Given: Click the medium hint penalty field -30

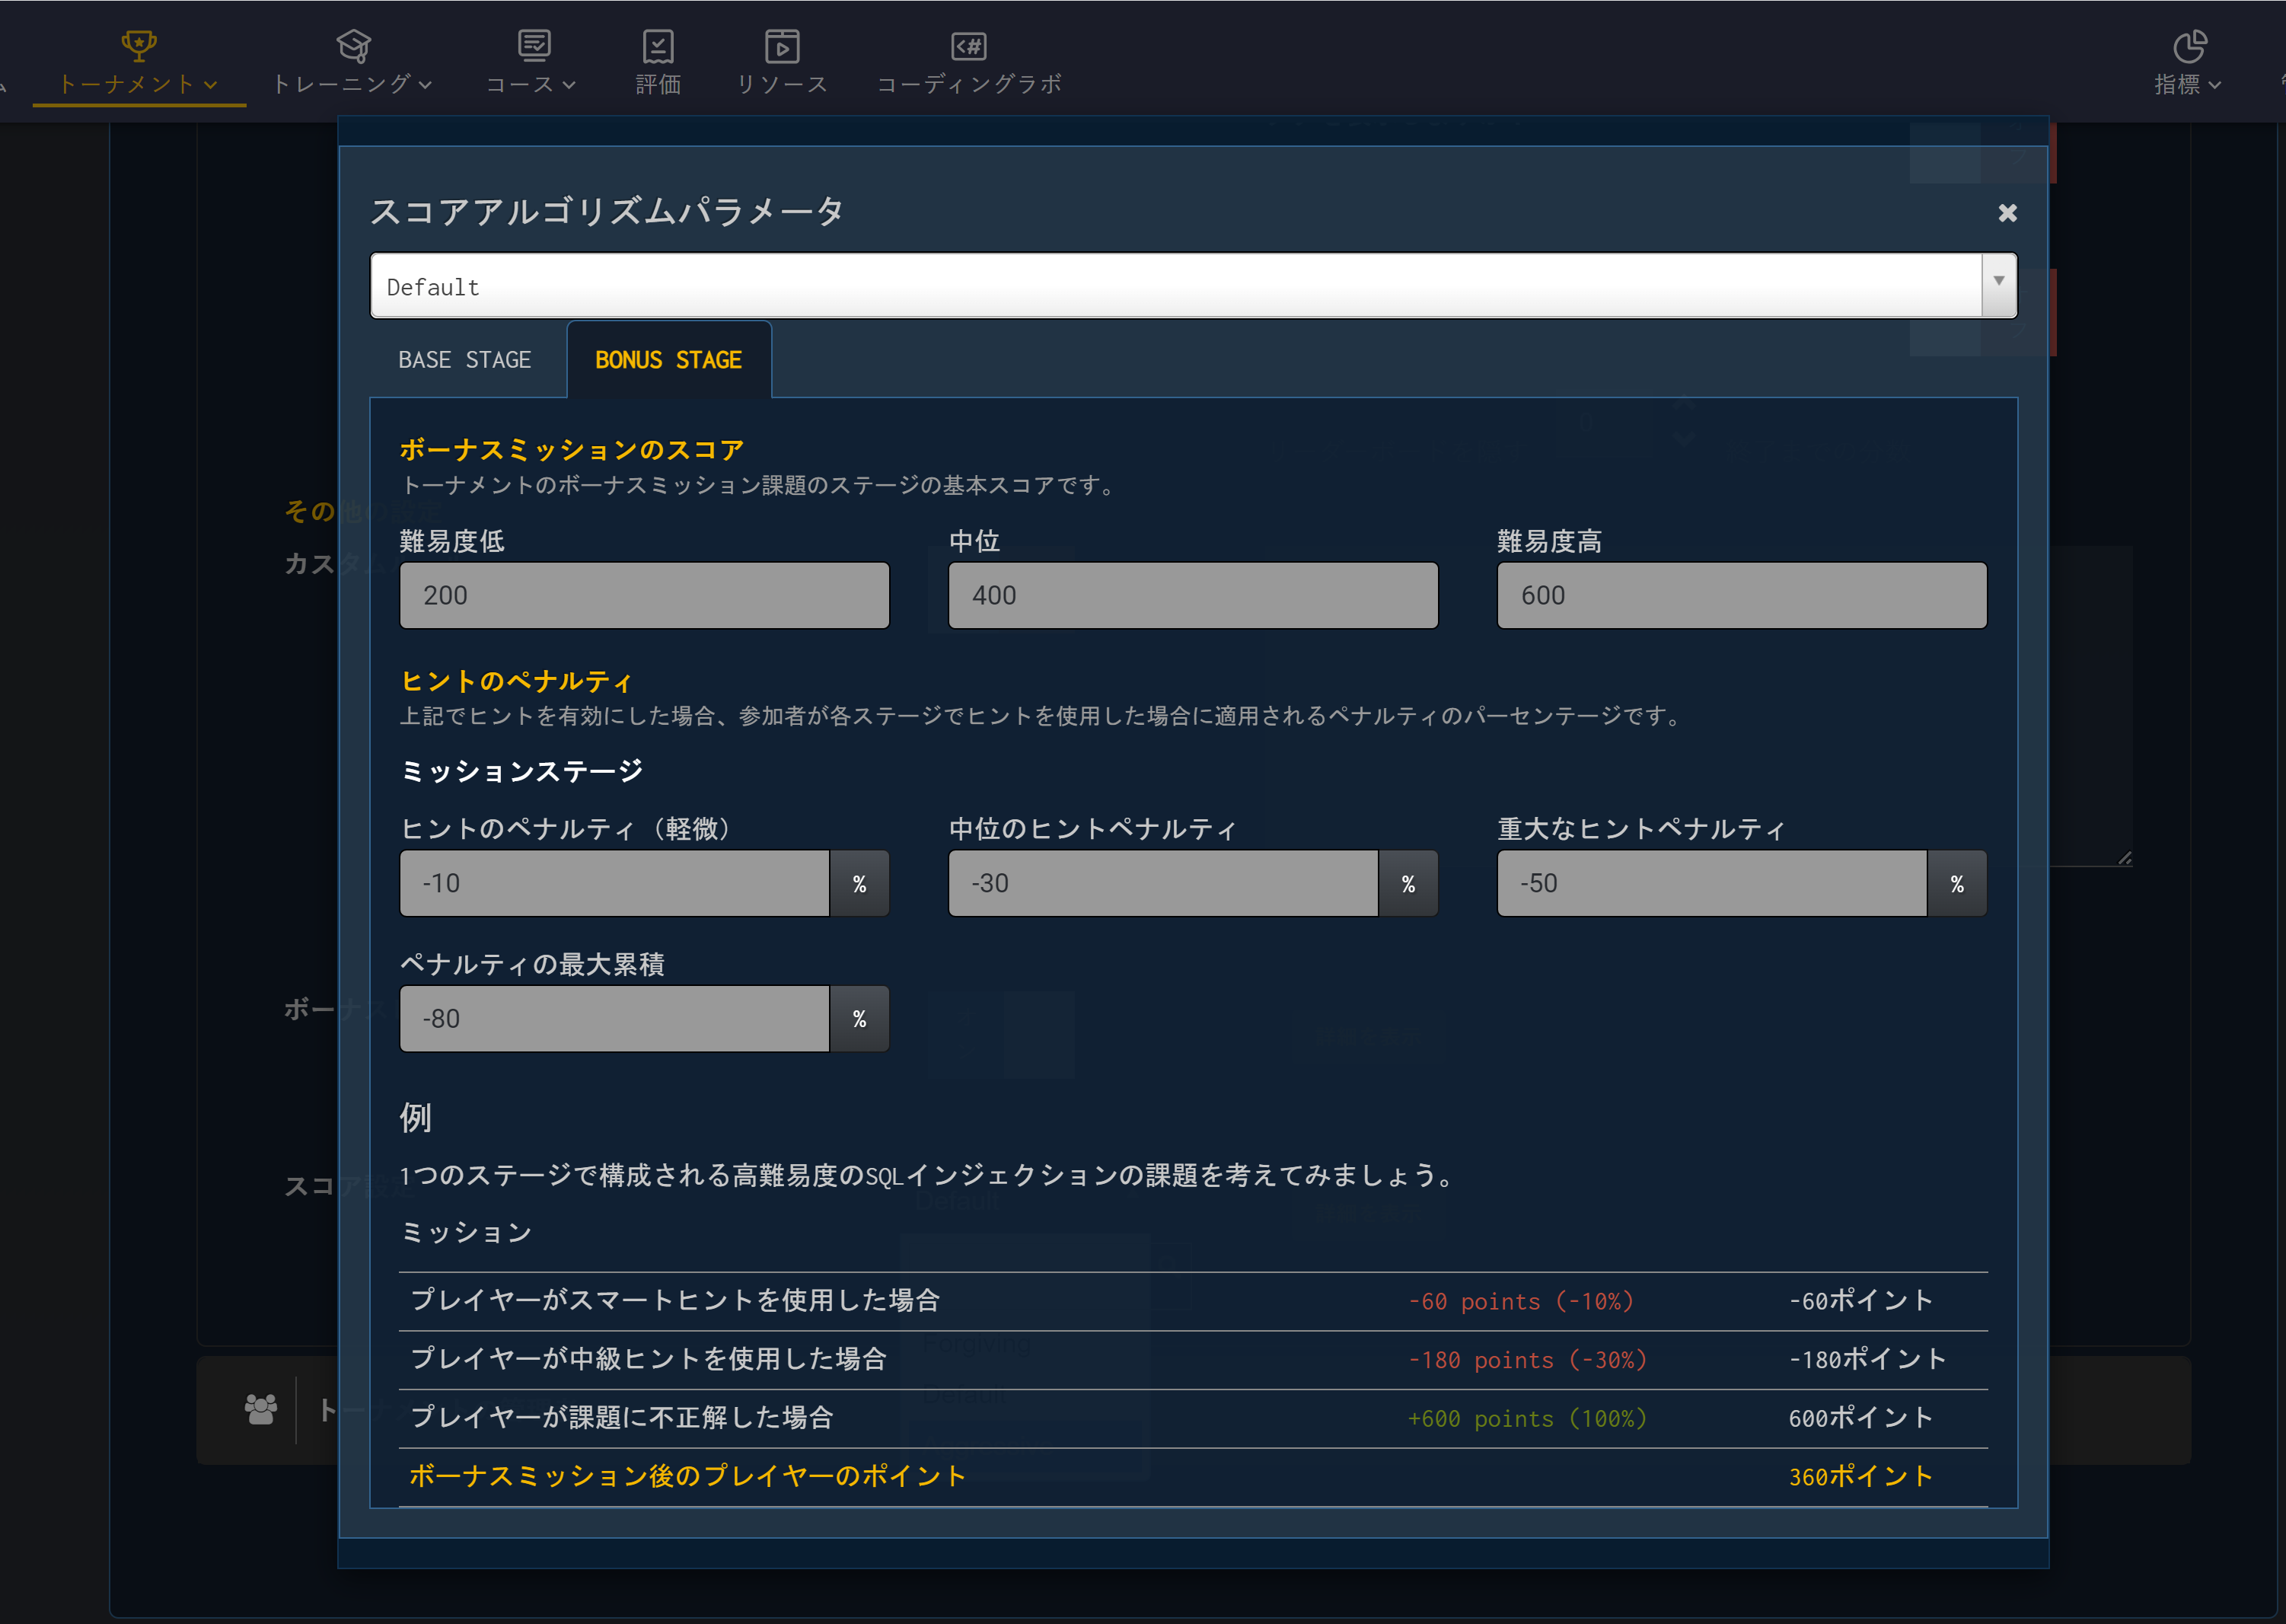Looking at the screenshot, I should (x=1163, y=883).
